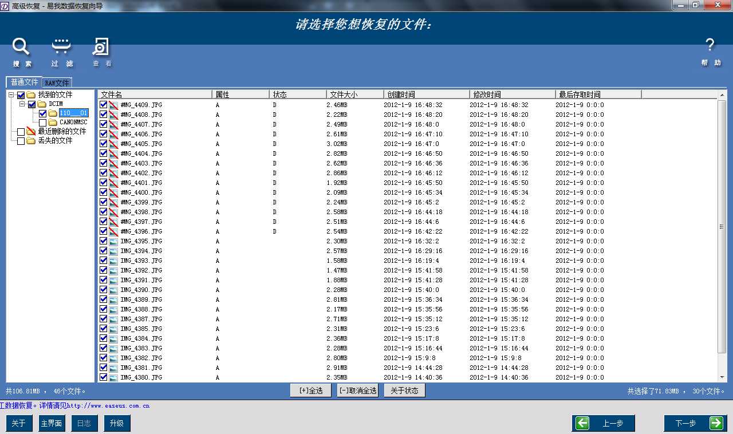
Task: Open the Search (搜索) magnifier tool
Action: pos(22,52)
